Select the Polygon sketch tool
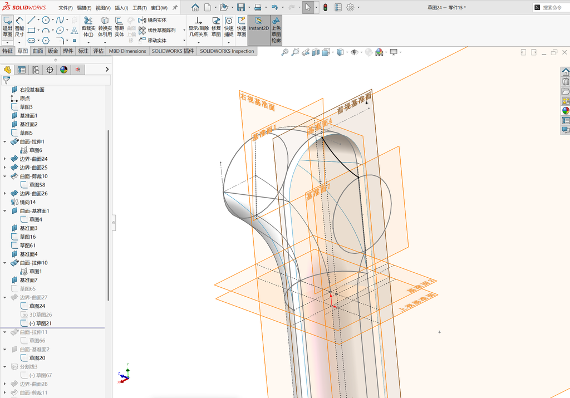This screenshot has width=570, height=398. tap(46, 40)
